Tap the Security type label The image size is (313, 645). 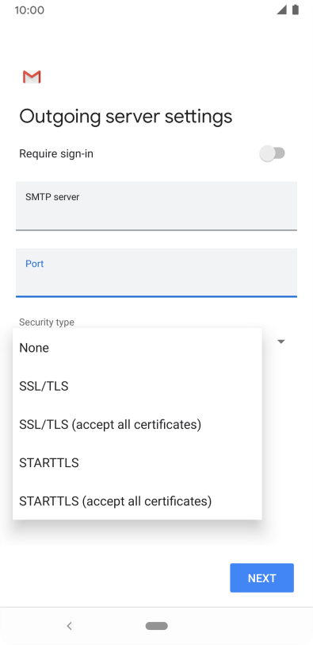(47, 322)
